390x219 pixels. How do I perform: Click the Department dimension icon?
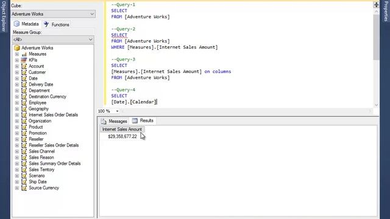click(24, 91)
